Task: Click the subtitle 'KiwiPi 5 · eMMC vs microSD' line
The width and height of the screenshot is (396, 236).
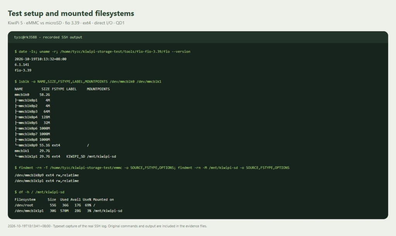Action: click(66, 23)
